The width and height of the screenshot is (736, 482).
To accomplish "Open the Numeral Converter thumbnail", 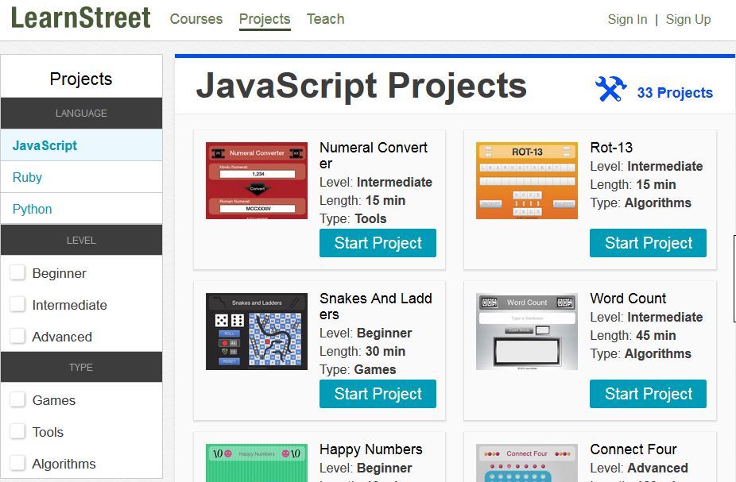I will coord(257,180).
